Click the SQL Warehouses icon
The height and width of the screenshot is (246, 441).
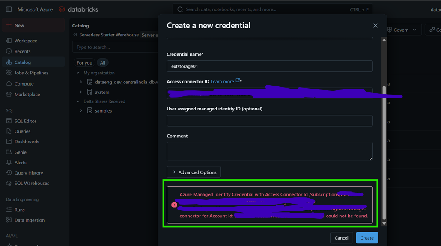click(9, 183)
